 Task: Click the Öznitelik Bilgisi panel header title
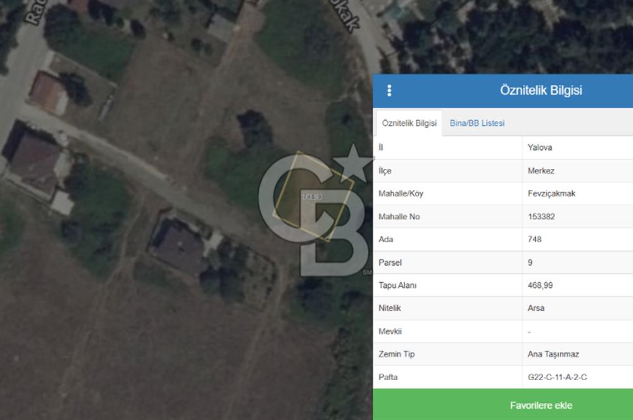[x=541, y=90]
